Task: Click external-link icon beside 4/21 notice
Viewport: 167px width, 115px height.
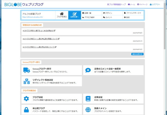Action: click(58, 39)
